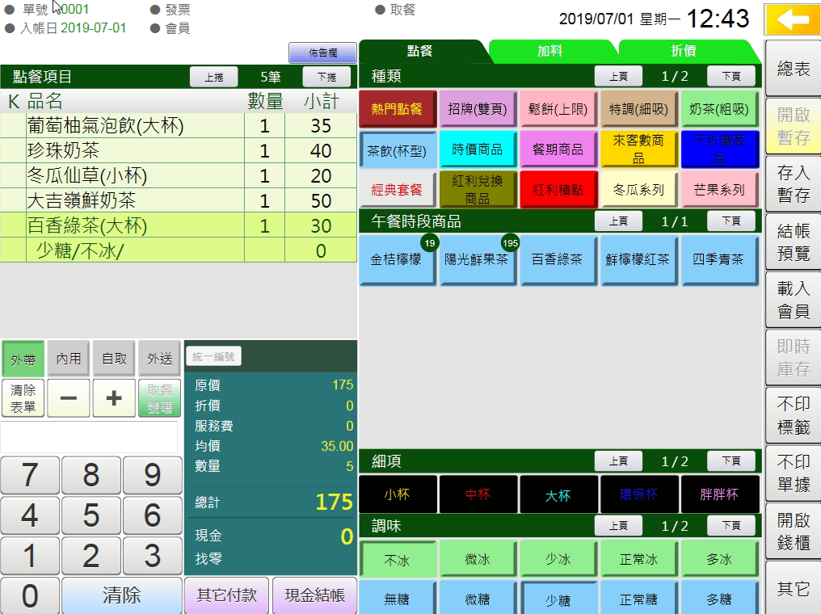
Task: Toggle the 不冰 ice option
Action: 398,560
